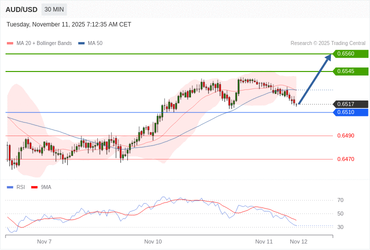The image size is (370, 250).
Task: Click the Nov 11 date axis label
Action: [x=264, y=241]
